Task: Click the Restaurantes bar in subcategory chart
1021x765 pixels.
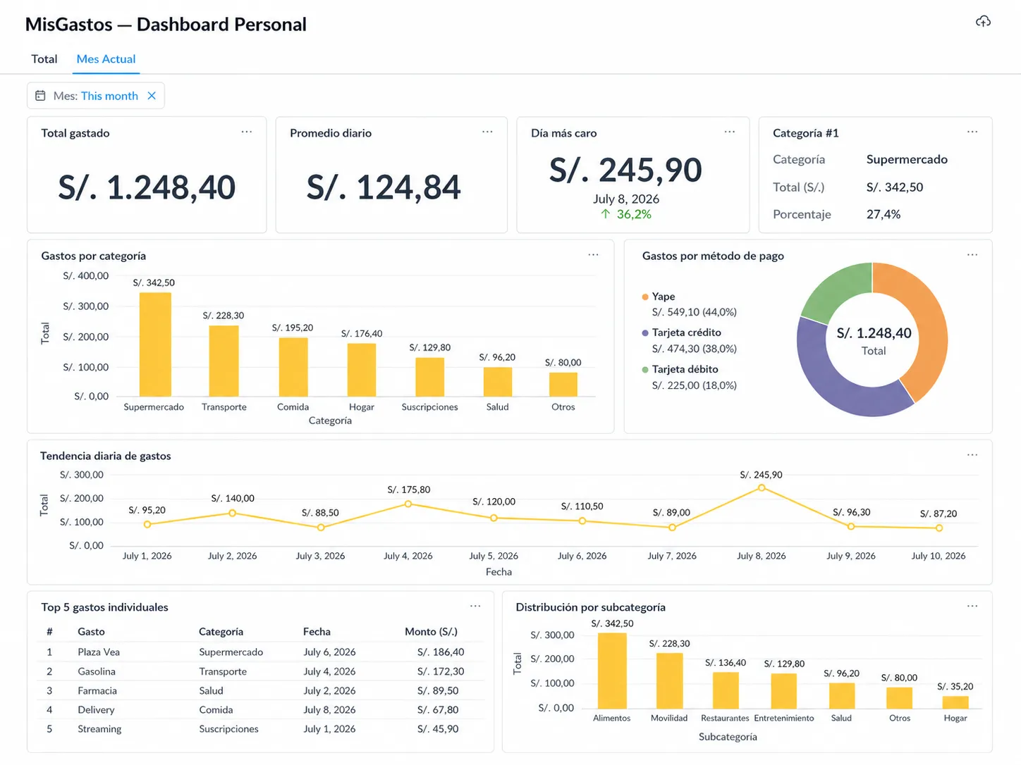Action: click(x=726, y=690)
